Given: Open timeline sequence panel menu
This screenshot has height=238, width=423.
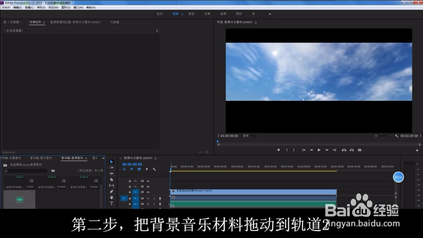Looking at the screenshot, I should [x=156, y=158].
